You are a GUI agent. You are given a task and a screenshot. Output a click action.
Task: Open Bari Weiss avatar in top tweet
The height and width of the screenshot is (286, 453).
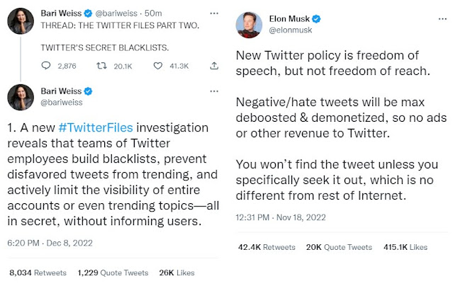click(22, 23)
